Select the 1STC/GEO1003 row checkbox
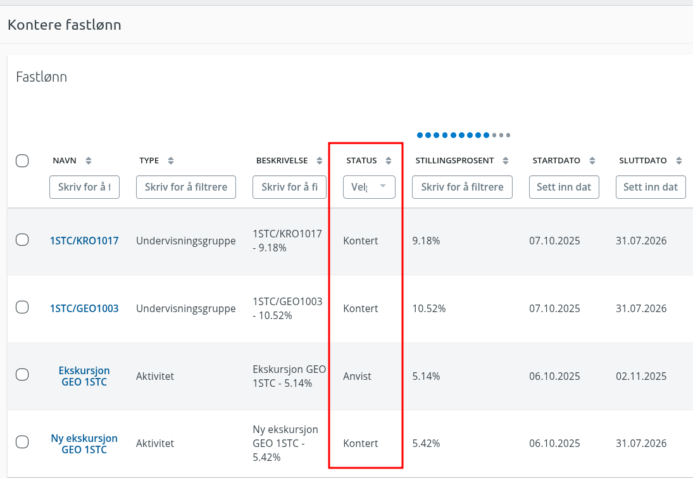693x478 pixels. pos(22,307)
